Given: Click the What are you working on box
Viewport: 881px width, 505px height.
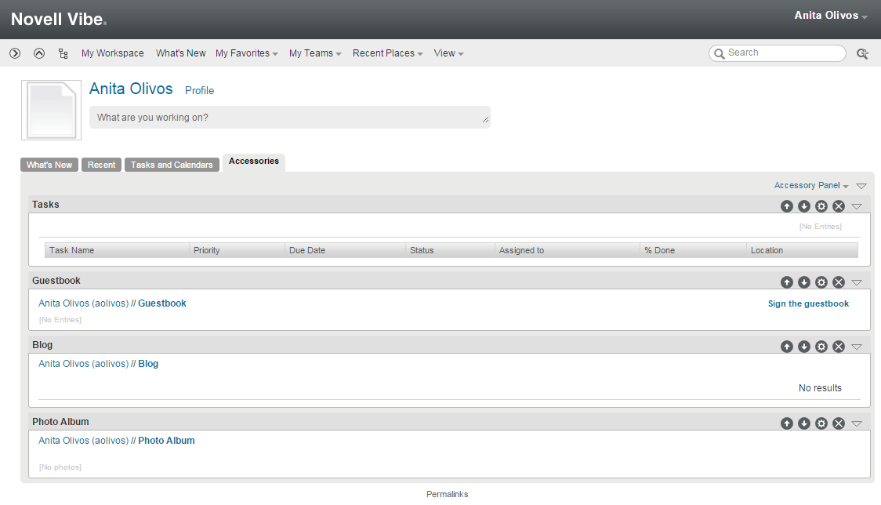Looking at the screenshot, I should pyautogui.click(x=290, y=118).
